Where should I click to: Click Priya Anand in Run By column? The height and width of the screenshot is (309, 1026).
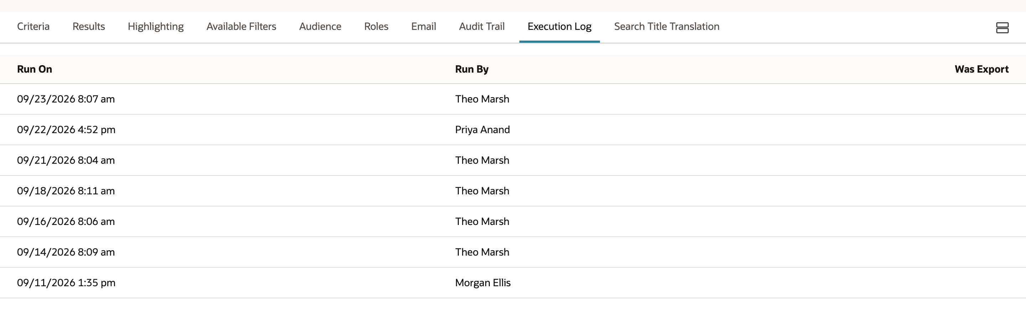(x=482, y=130)
